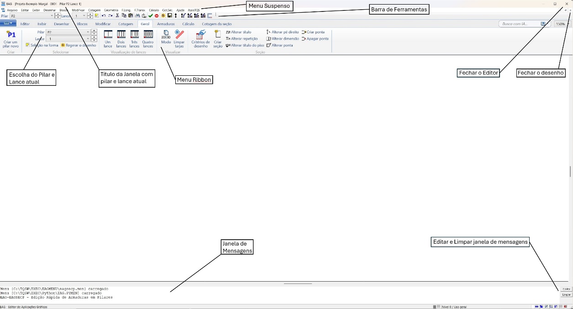Switch to Armaduras ribbon tab
The width and height of the screenshot is (573, 309).
[x=165, y=24]
